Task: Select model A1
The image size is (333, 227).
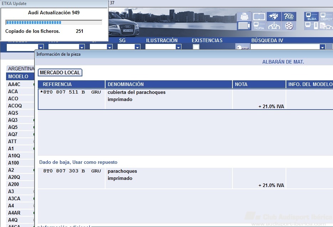Action: [x=20, y=148]
